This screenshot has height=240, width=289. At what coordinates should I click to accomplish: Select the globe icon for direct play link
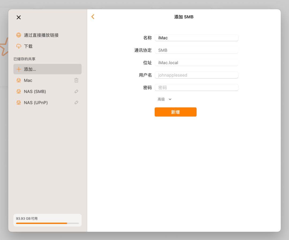pyautogui.click(x=18, y=35)
